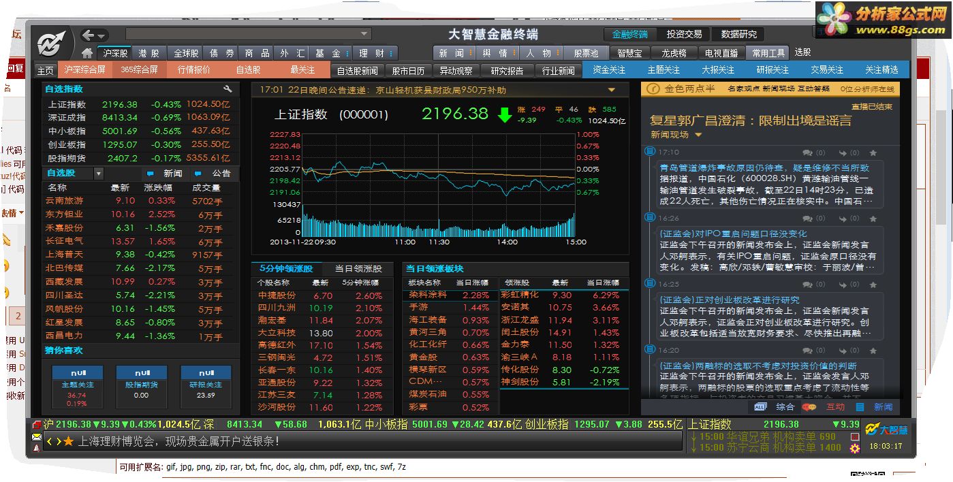This screenshot has width=953, height=482.
Task: Select the 数据研究 mode button
Action: pyautogui.click(x=738, y=34)
